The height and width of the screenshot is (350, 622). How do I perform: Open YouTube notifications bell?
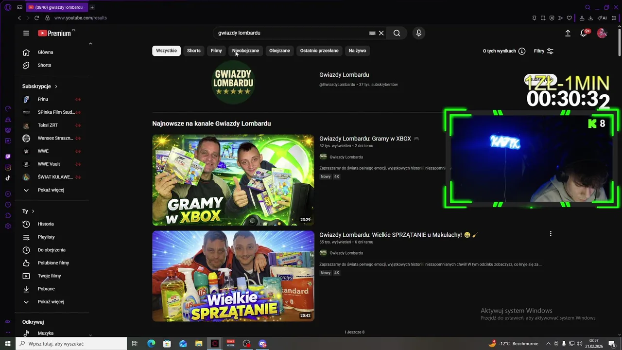tap(584, 33)
